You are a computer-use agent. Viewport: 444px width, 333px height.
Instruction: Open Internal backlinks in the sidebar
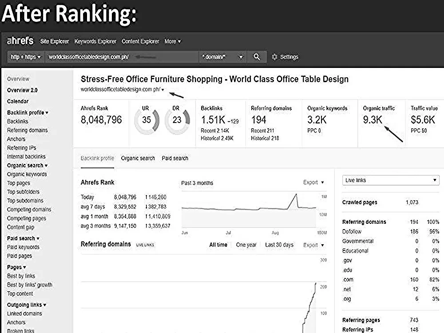pyautogui.click(x=26, y=157)
